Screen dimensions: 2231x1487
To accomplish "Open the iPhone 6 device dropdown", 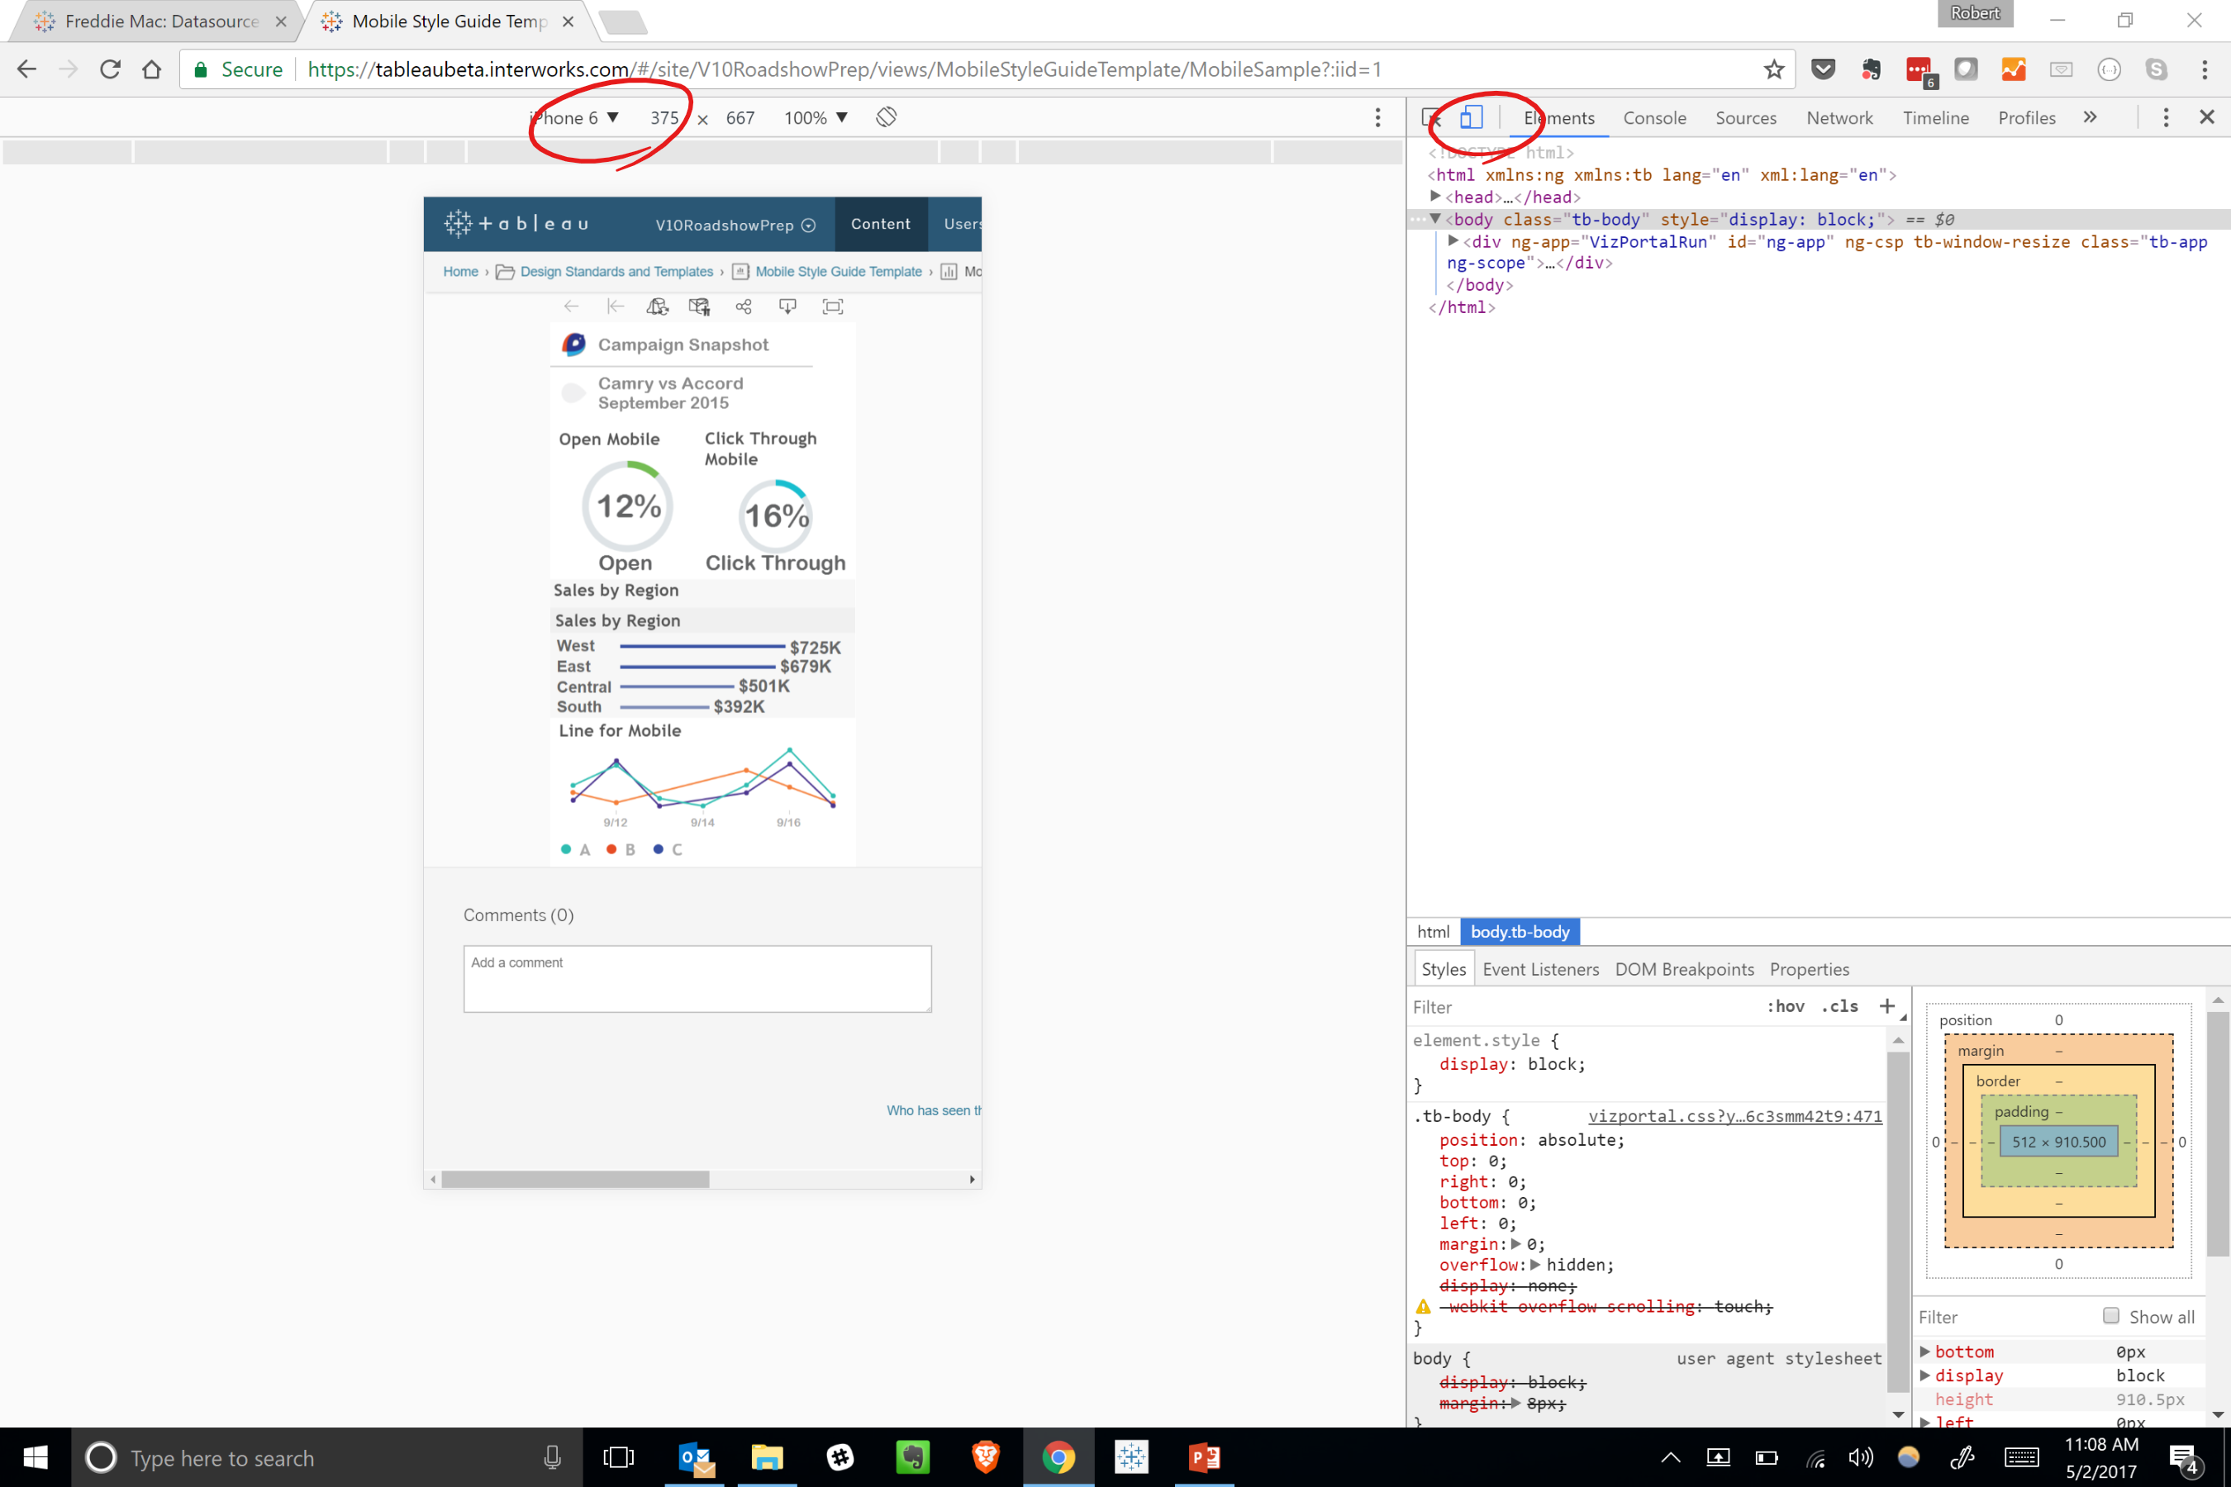I will [x=574, y=116].
